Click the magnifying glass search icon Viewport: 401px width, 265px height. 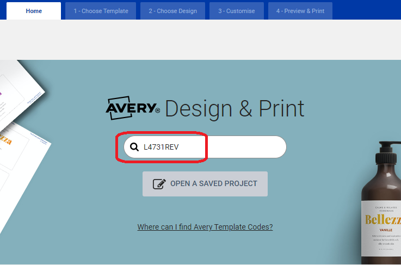click(x=134, y=147)
